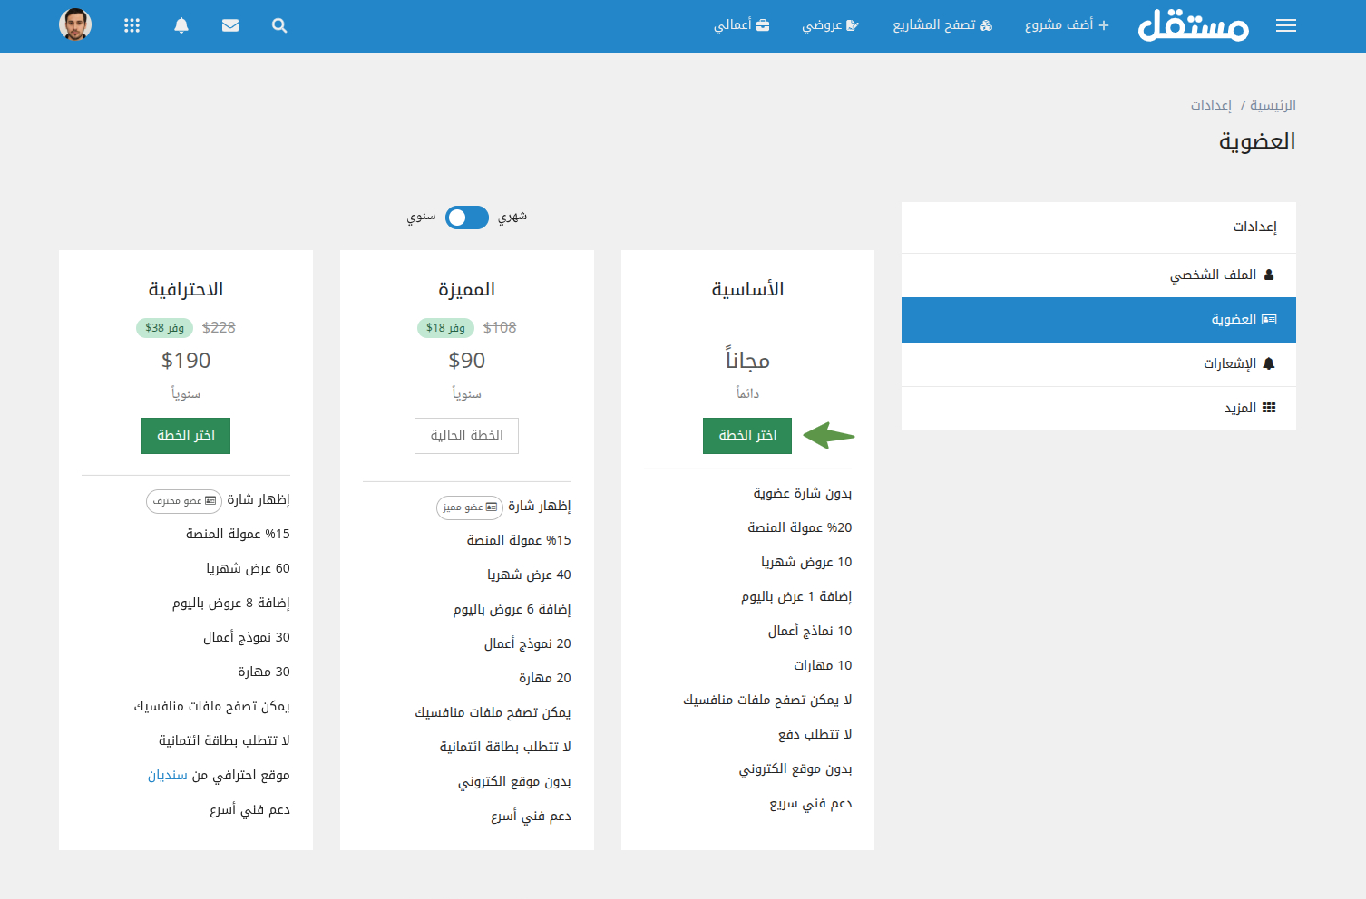The image size is (1366, 899).
Task: Select the شهري monthly billing label
Action: click(512, 217)
